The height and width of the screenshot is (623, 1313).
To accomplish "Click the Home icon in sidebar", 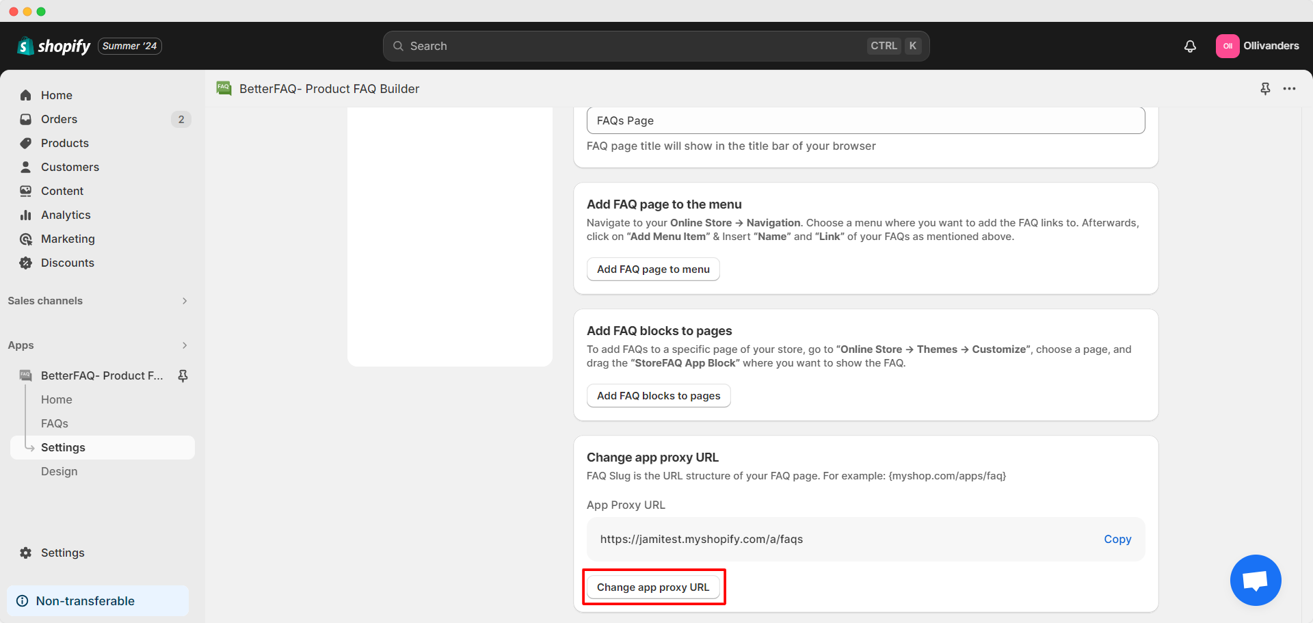I will [26, 95].
